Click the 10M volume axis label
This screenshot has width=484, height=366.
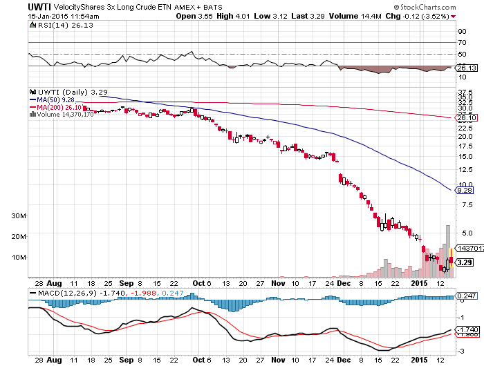point(19,257)
